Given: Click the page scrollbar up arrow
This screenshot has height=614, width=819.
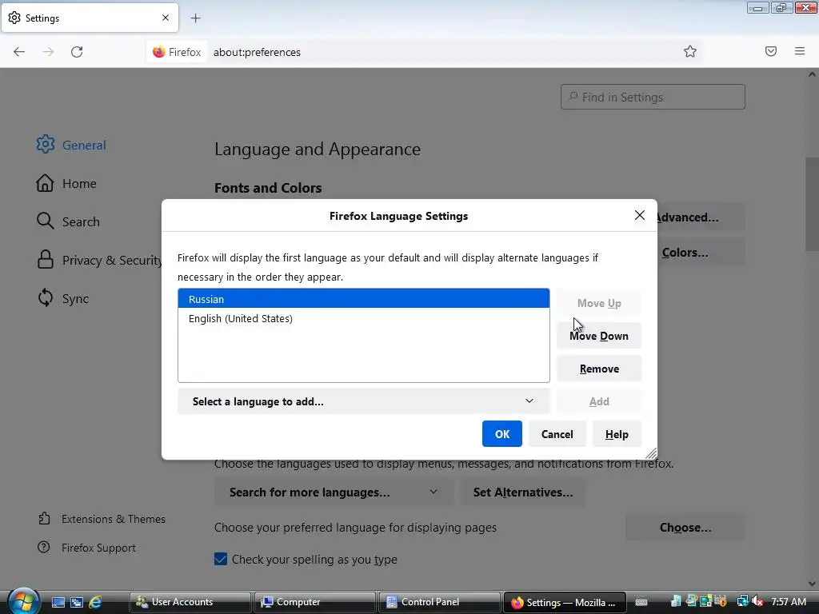Looking at the screenshot, I should [x=812, y=74].
